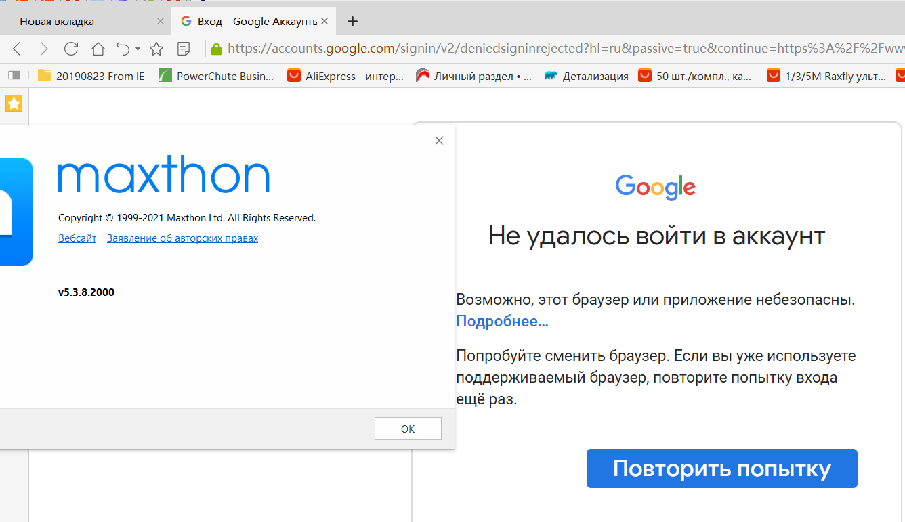
Task: Open the 1/3/5M Raxfly ульт... bookmark
Action: [826, 76]
